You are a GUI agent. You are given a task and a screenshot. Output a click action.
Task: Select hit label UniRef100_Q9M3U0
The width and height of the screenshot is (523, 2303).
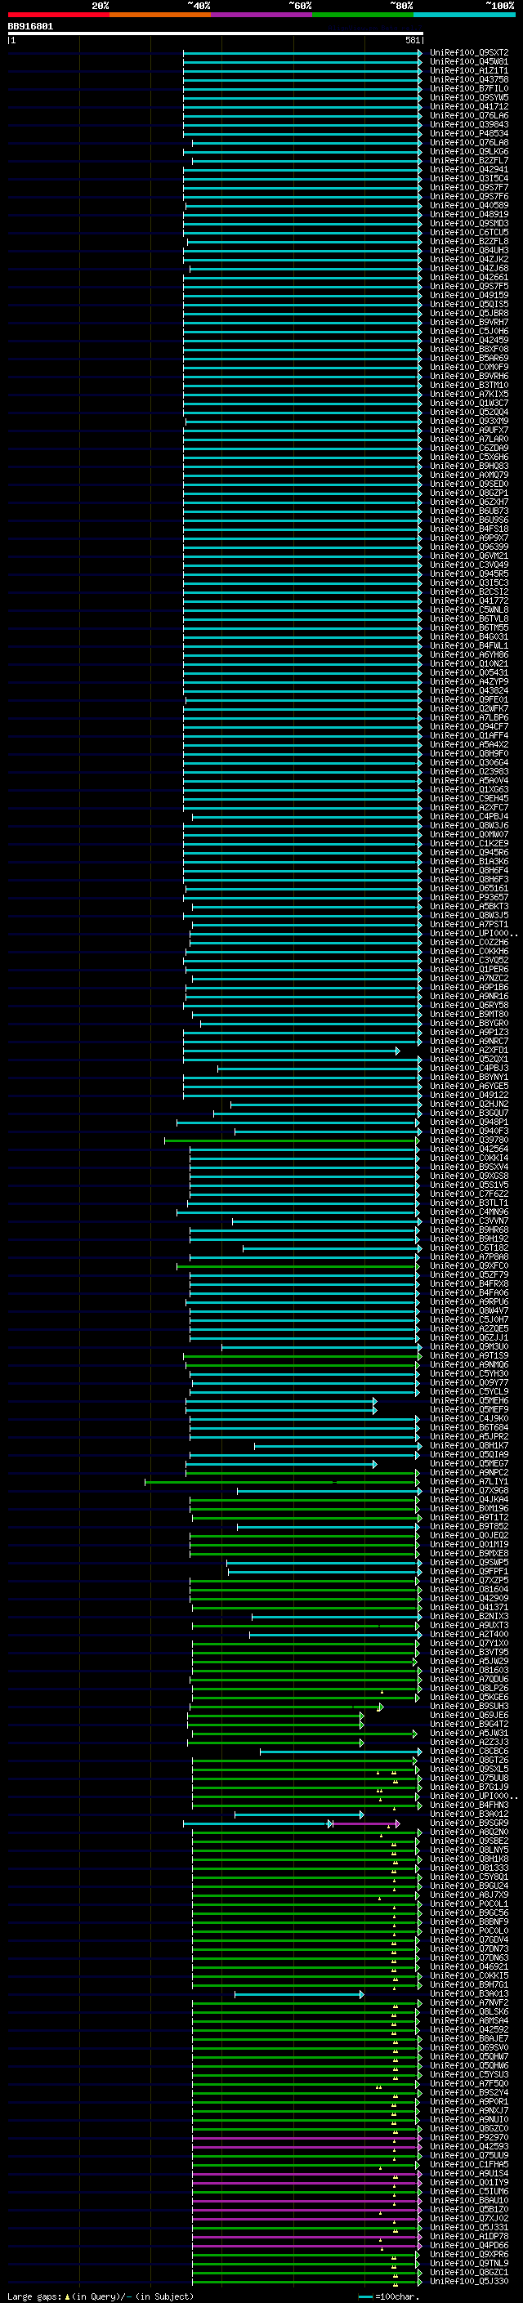[469, 1347]
